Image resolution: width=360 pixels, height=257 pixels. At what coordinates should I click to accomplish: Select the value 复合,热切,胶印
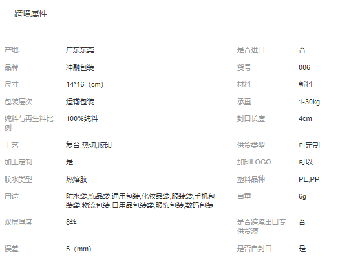click(x=89, y=145)
